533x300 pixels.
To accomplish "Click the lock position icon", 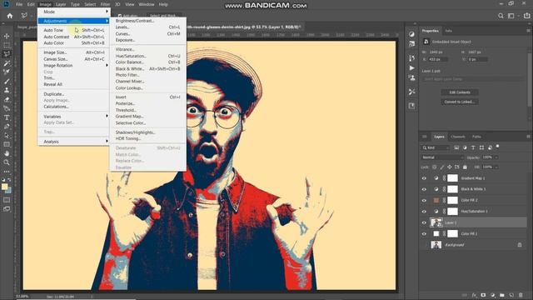I will [450, 167].
